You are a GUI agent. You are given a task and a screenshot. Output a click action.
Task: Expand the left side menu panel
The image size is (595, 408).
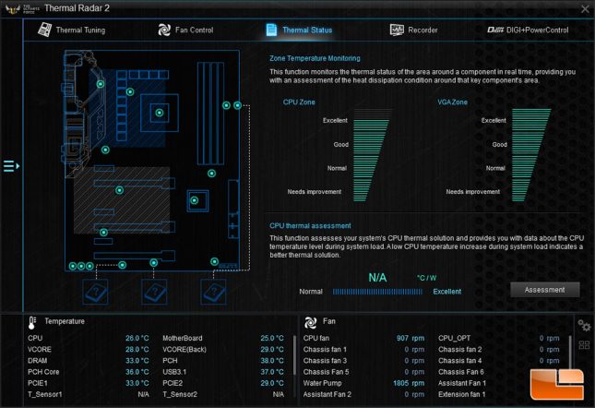[x=11, y=166]
